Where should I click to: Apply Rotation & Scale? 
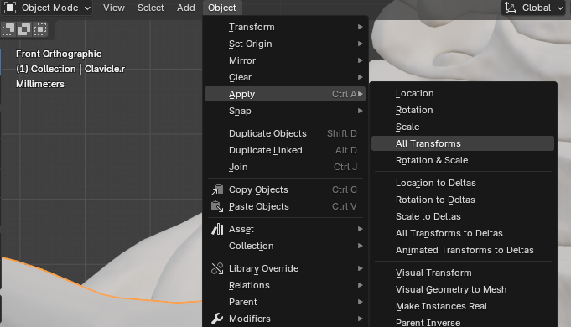463,160
